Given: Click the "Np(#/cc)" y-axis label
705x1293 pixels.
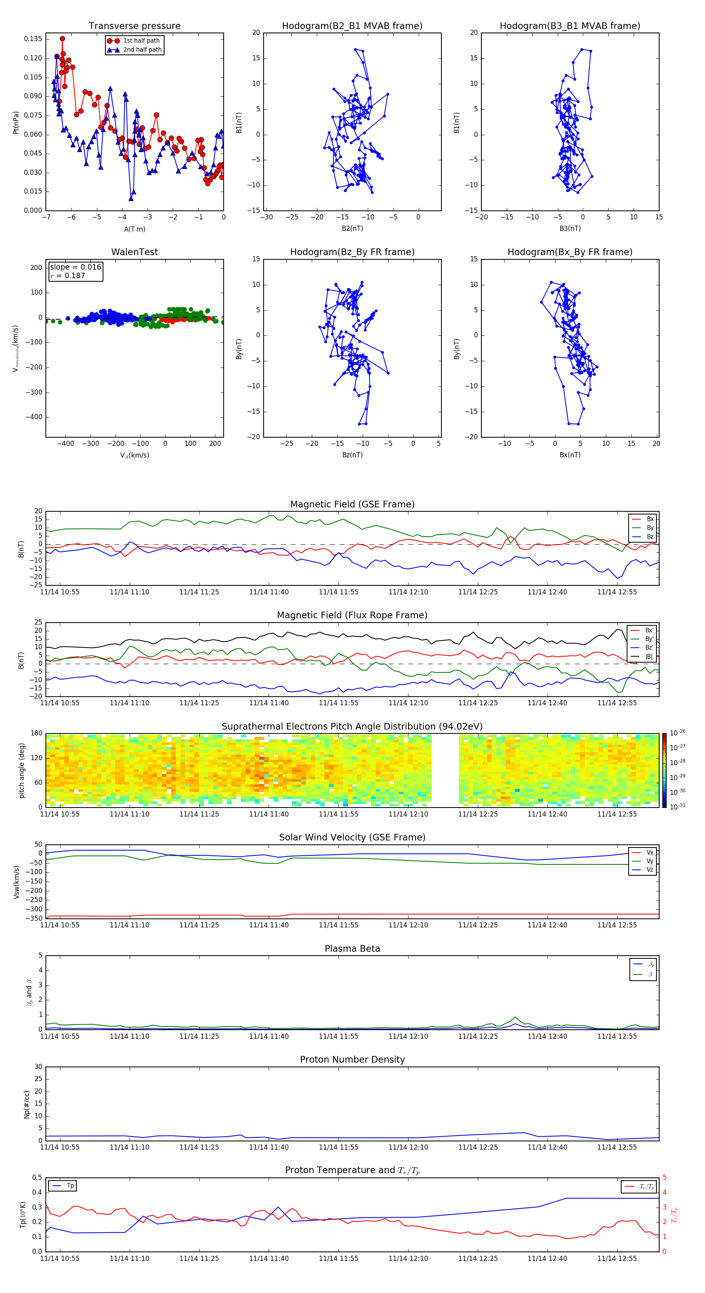Looking at the screenshot, I should 27,1104.
